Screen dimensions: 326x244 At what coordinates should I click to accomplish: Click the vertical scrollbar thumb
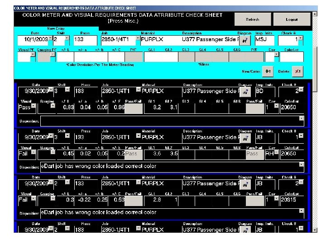pos(315,69)
